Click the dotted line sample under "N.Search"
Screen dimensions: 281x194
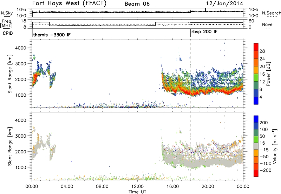click(272, 17)
